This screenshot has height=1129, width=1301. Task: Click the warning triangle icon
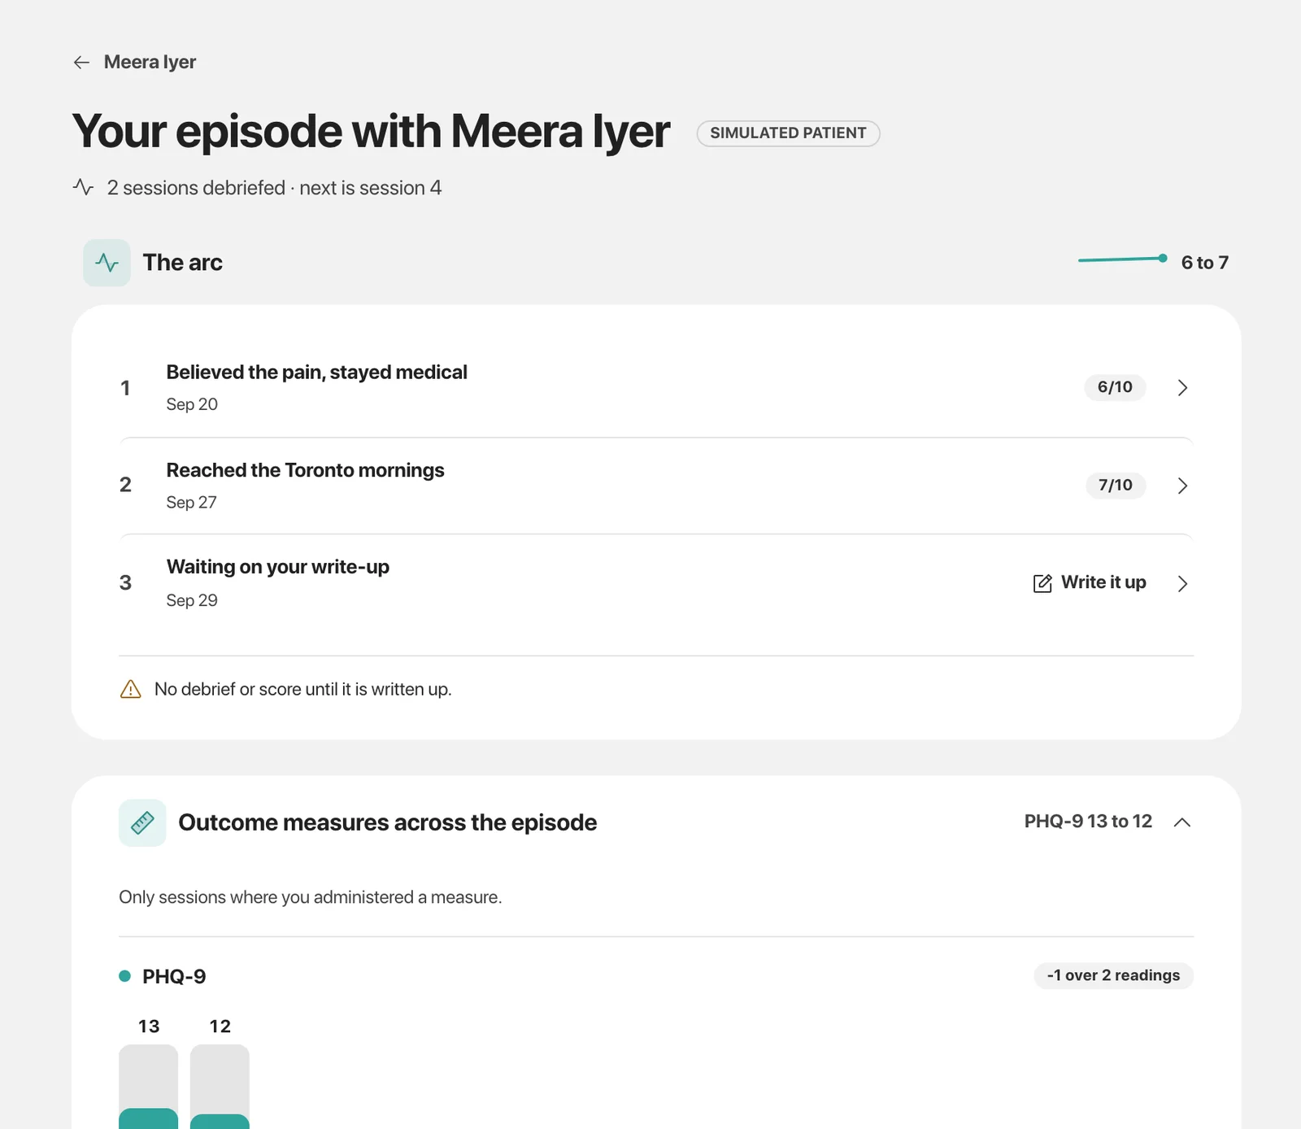tap(131, 690)
